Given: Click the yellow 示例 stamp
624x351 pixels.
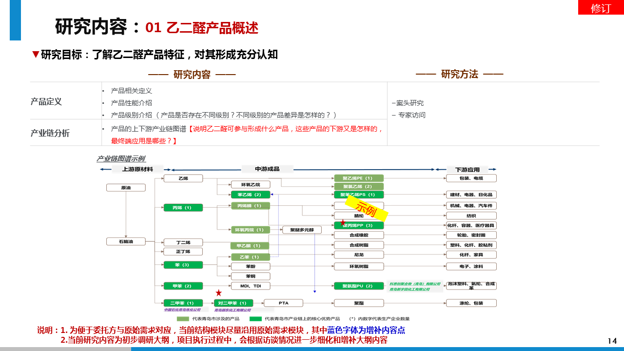Looking at the screenshot, I should pos(366,209).
